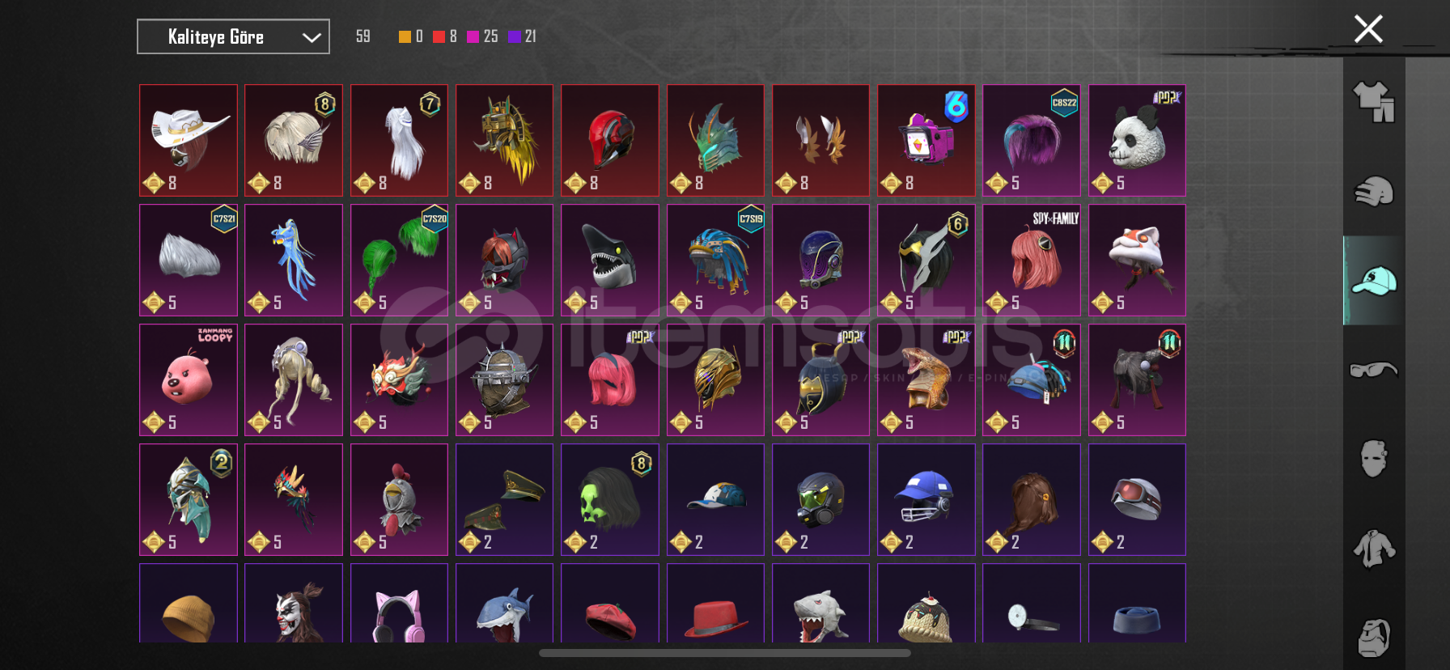Select the panda head item

[1137, 140]
